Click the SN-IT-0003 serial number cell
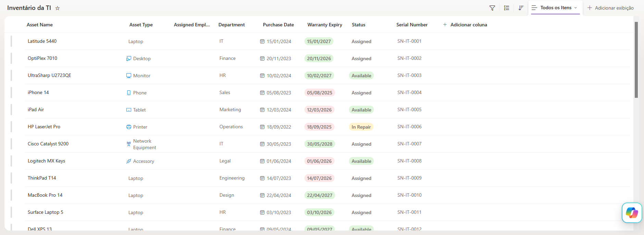Screen dimensions: 644x235 [409, 75]
